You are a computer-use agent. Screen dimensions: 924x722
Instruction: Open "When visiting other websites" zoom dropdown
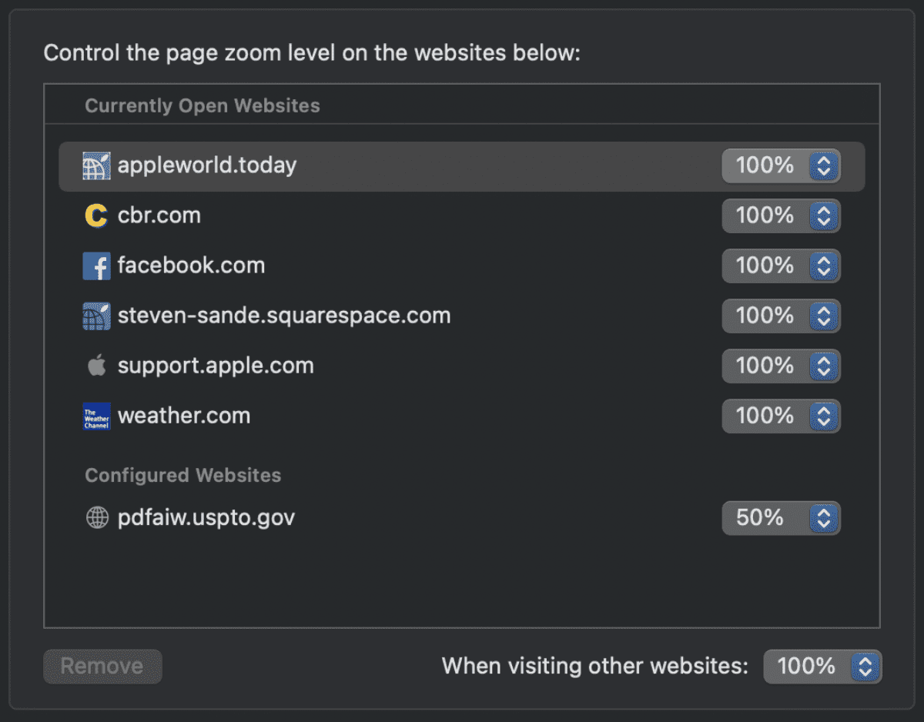pos(822,667)
